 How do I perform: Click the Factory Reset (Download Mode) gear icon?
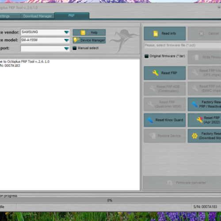(x=194, y=136)
